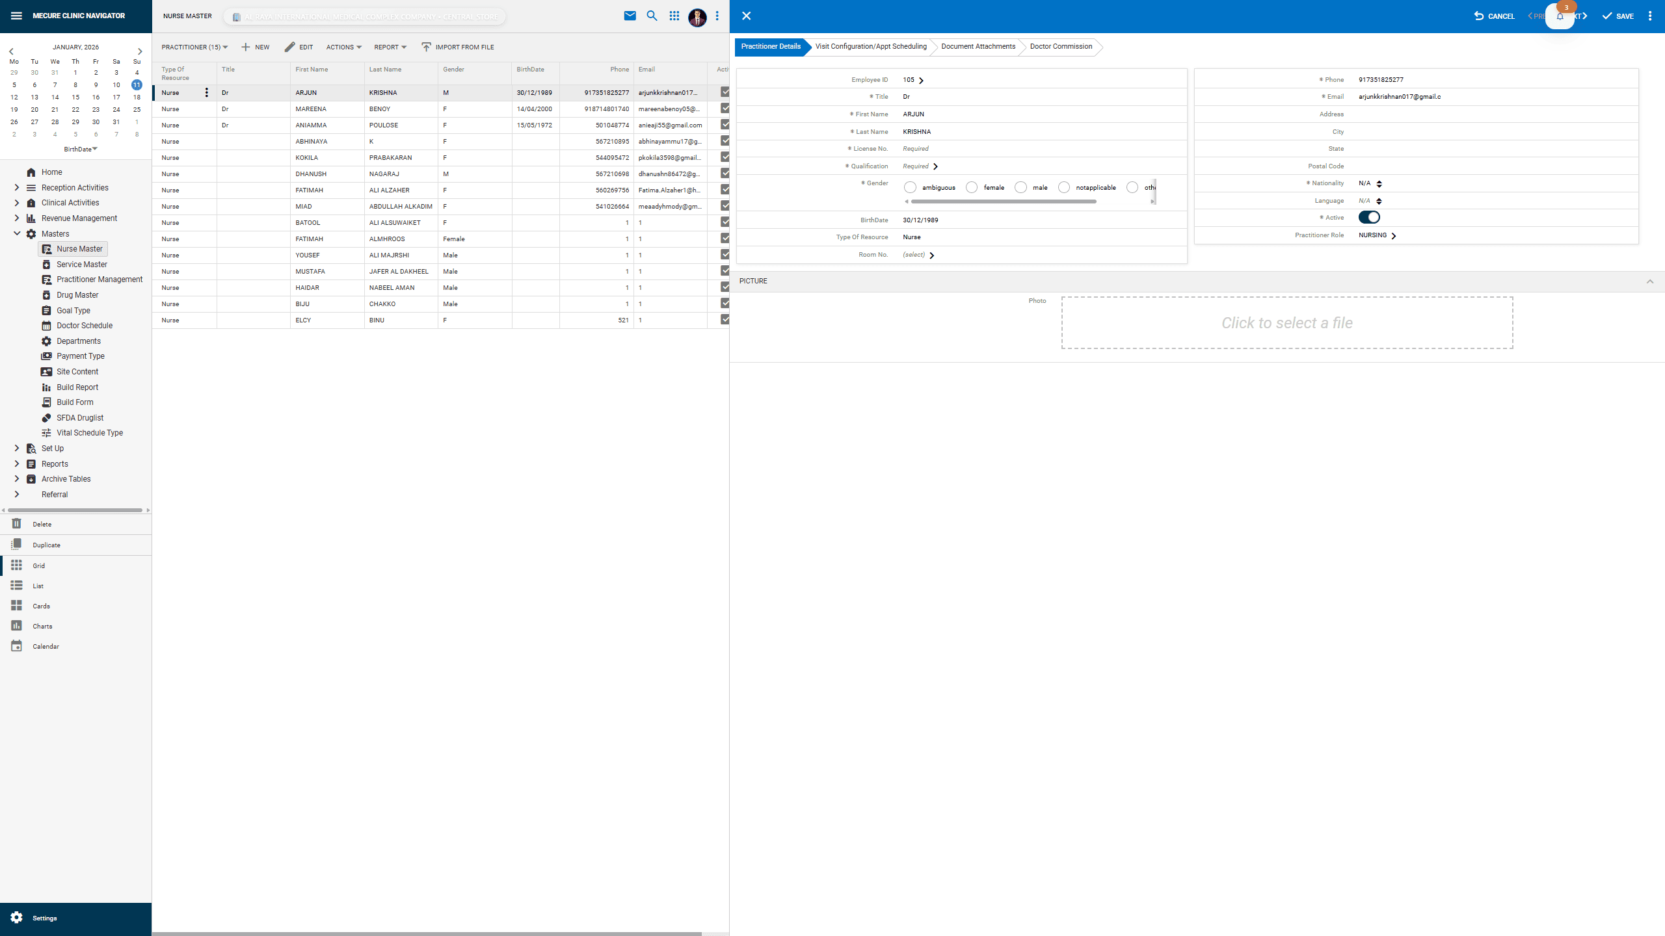Click the SAVE button

point(1618,16)
